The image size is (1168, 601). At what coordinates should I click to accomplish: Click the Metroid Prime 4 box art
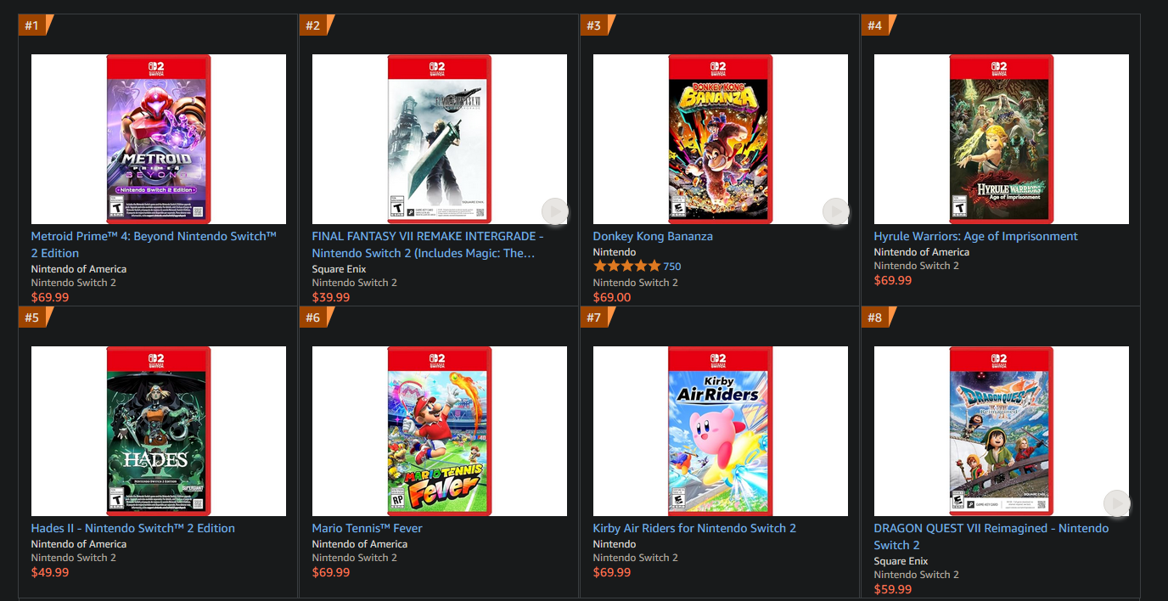159,139
